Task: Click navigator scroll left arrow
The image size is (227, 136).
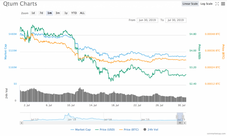Action: [x=22, y=123]
